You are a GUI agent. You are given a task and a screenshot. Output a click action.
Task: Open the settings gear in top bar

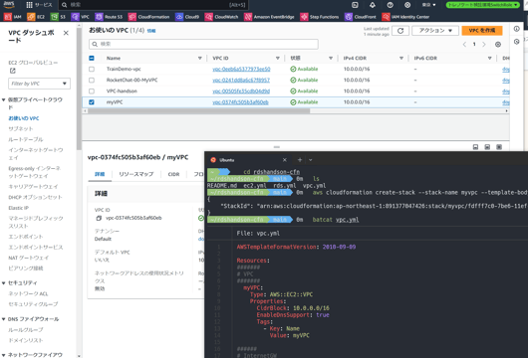407,5
